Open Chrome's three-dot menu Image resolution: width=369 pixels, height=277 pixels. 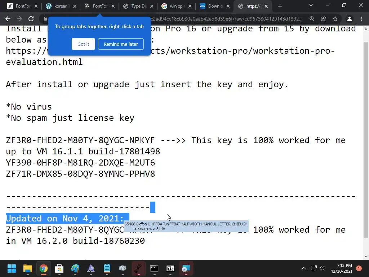tap(361, 19)
